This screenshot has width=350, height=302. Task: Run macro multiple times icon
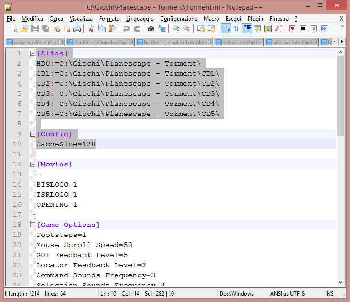324,28
